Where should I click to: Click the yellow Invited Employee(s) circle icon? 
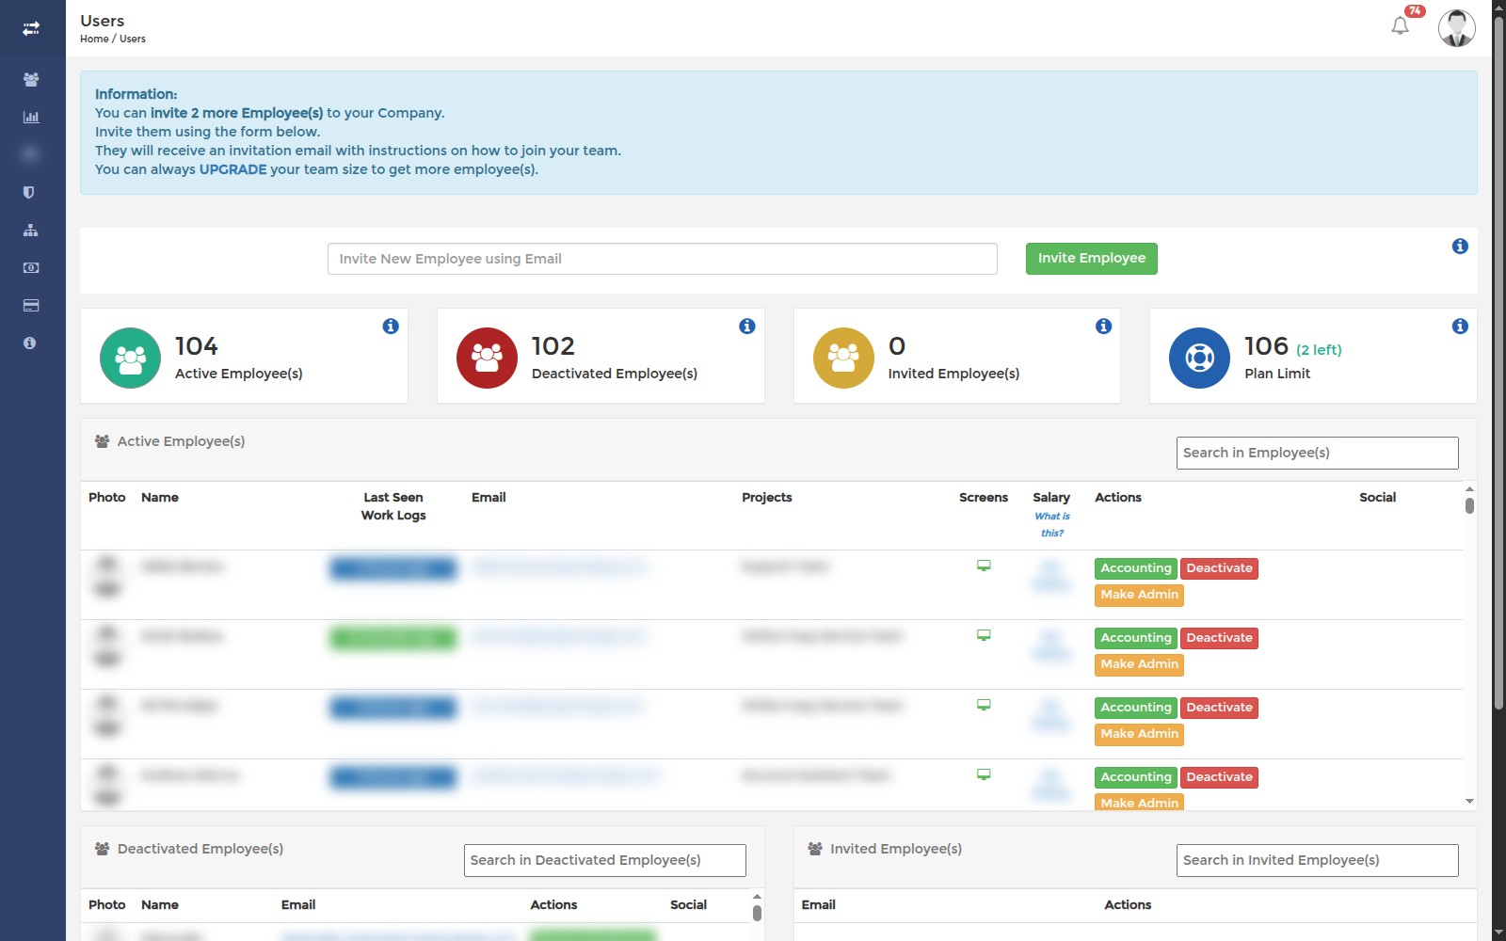(x=843, y=358)
